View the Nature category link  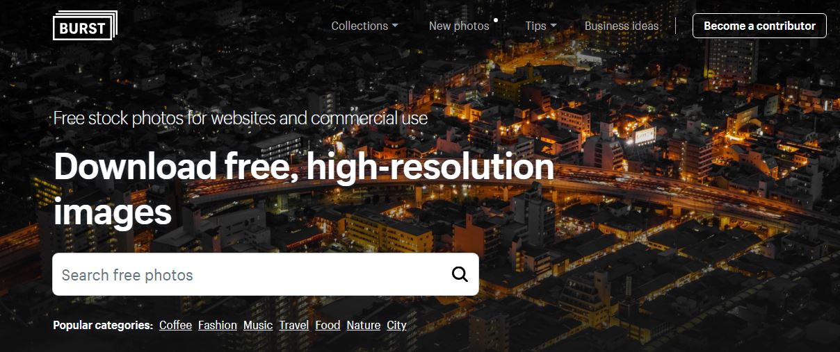coord(364,325)
